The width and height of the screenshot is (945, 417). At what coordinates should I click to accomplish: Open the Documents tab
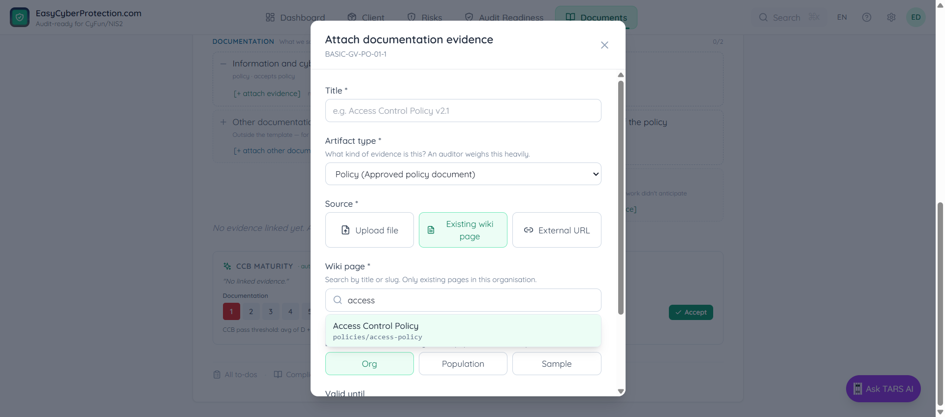pyautogui.click(x=596, y=18)
